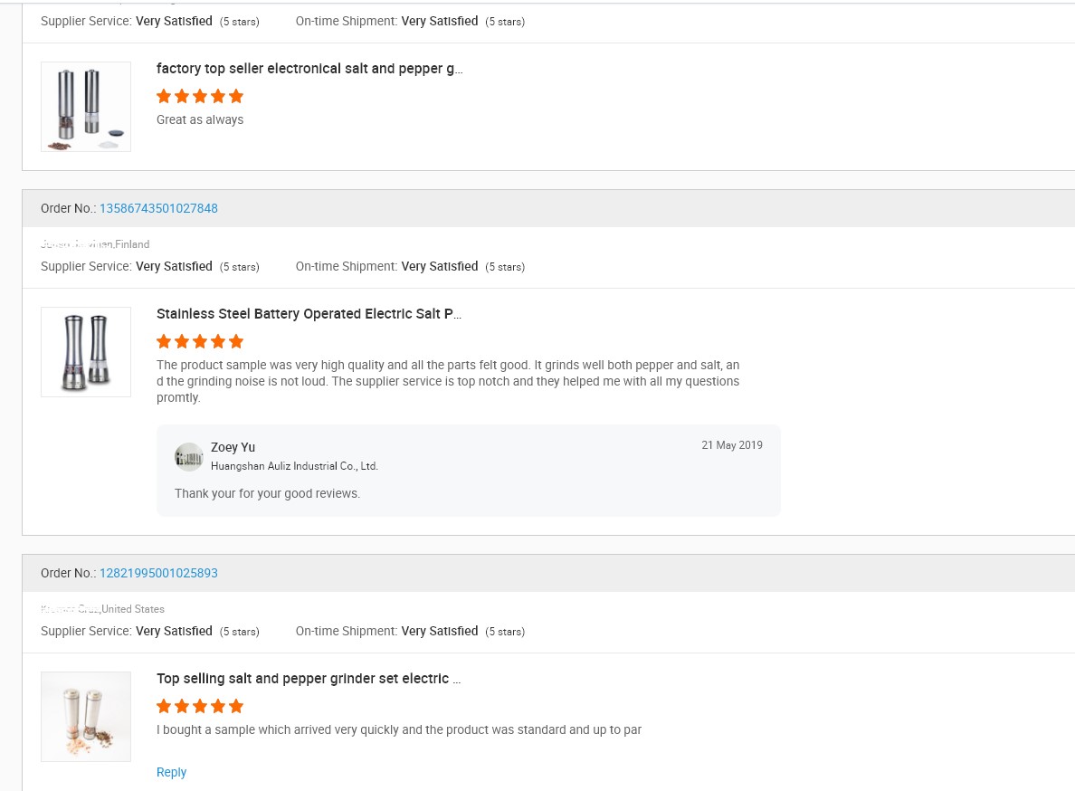1075x791 pixels.
Task: Open Stainless Steel Battery Operated grinder thumbnail
Action: tap(86, 352)
